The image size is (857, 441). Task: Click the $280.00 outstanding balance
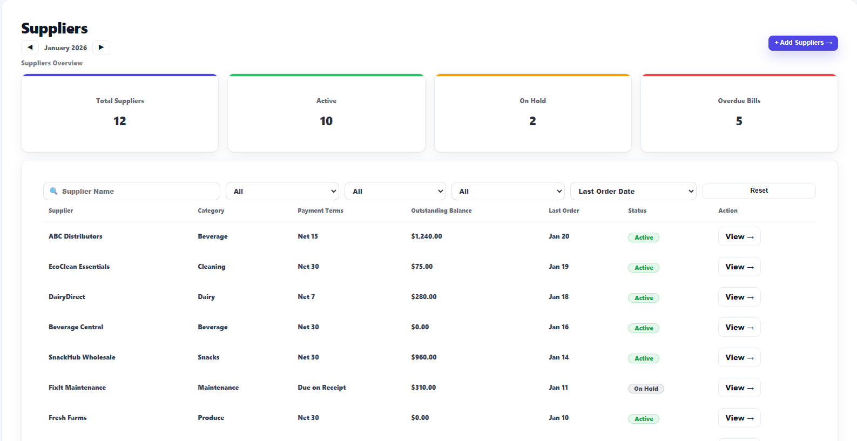(x=424, y=297)
